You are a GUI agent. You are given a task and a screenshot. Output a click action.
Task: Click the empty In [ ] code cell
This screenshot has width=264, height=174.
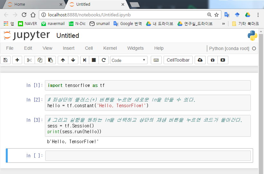(x=148, y=156)
